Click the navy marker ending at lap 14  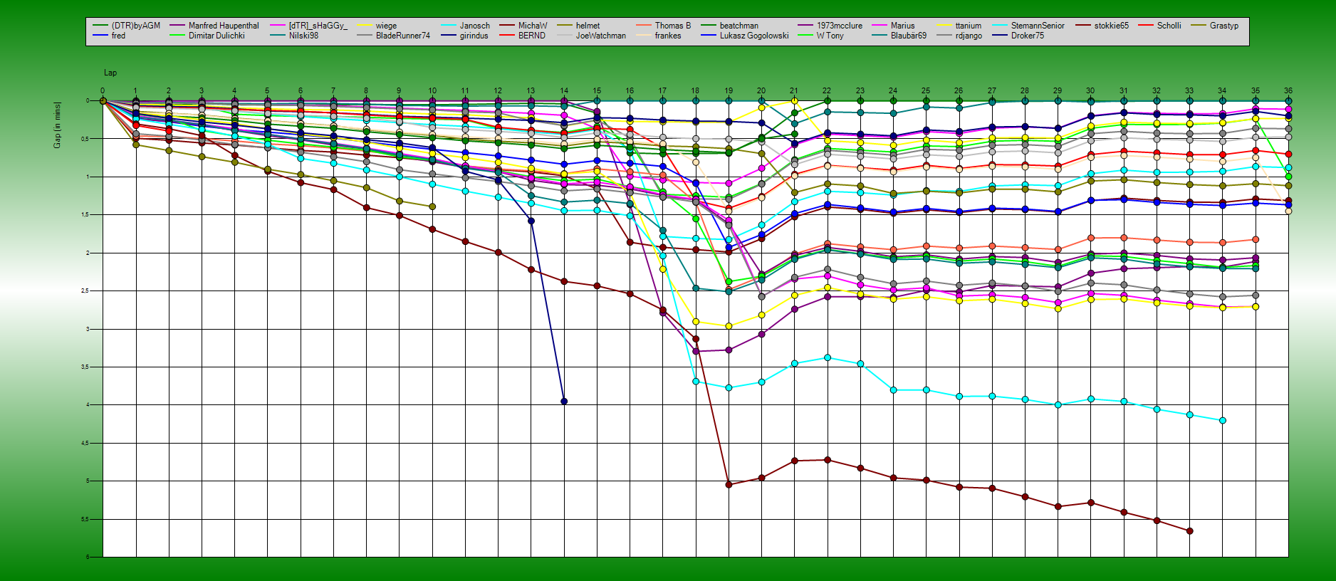point(564,402)
